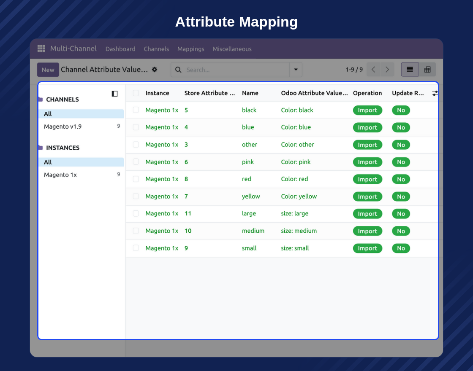The height and width of the screenshot is (371, 473).
Task: Click Magento 1x in large row
Action: (x=162, y=213)
